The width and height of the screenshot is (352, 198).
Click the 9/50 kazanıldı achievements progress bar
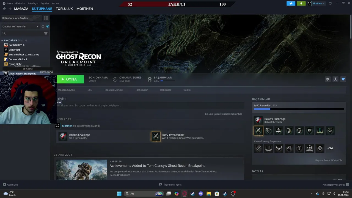pos(299,109)
